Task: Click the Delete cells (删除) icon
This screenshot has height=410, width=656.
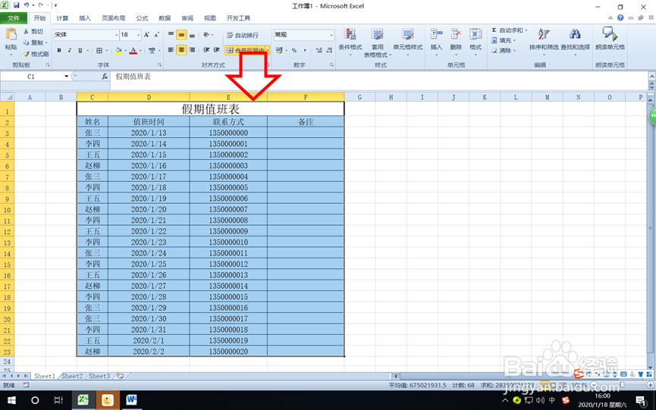Action: 456,34
